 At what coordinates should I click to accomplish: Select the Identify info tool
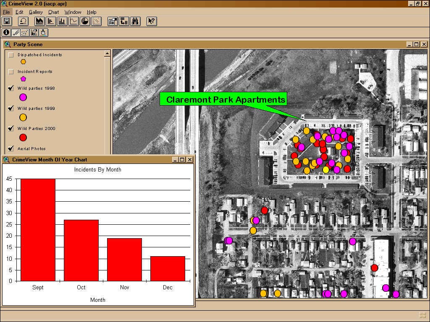(x=6, y=33)
